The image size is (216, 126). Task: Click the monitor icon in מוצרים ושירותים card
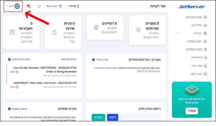tap(138, 30)
